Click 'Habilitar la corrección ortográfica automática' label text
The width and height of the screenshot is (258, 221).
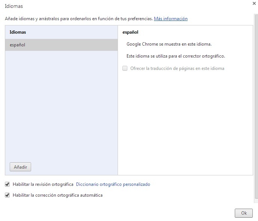point(57,195)
